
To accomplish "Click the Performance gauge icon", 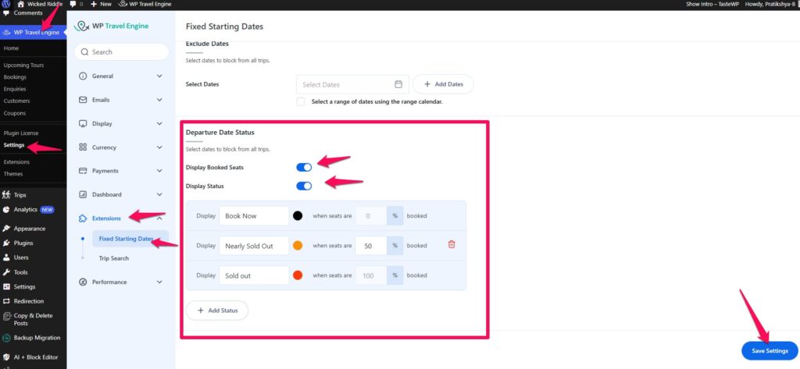I will click(83, 282).
